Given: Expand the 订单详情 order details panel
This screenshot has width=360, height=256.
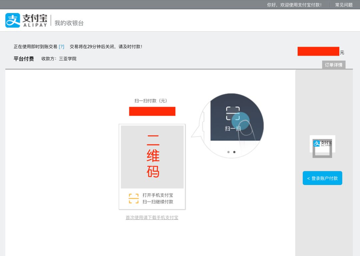Looking at the screenshot, I should click(x=333, y=65).
